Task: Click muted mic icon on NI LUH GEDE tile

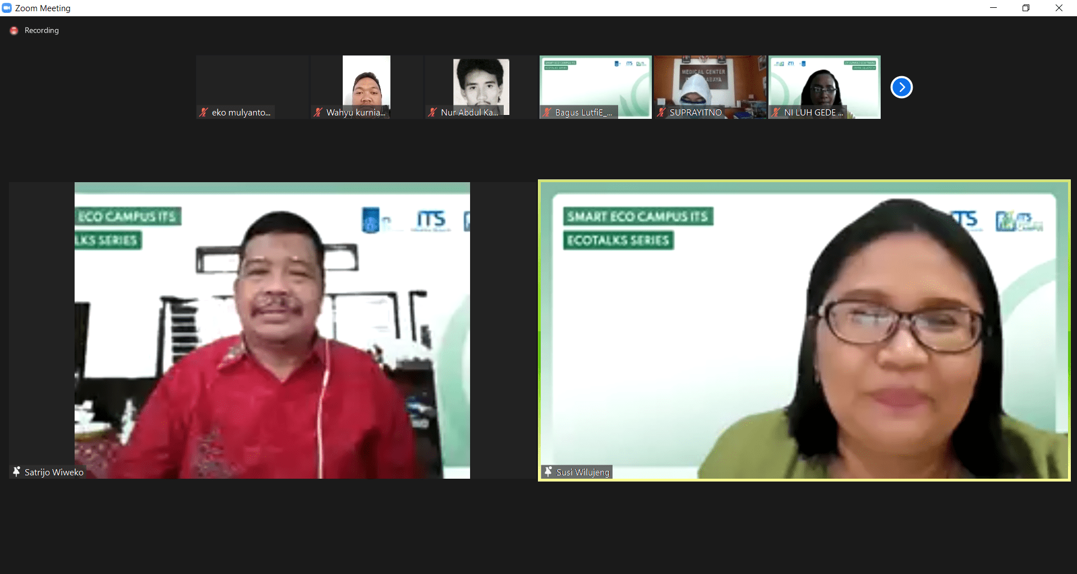Action: tap(776, 113)
